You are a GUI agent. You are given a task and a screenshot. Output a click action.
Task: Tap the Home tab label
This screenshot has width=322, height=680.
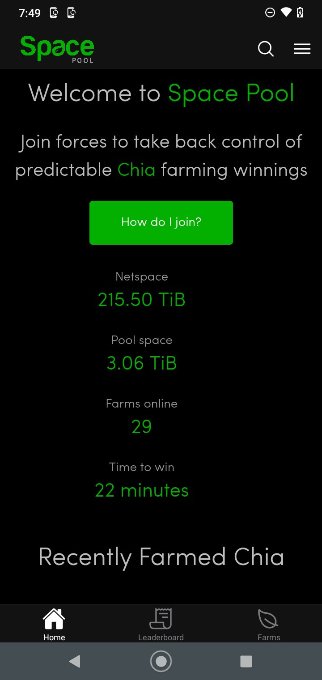pyautogui.click(x=54, y=637)
